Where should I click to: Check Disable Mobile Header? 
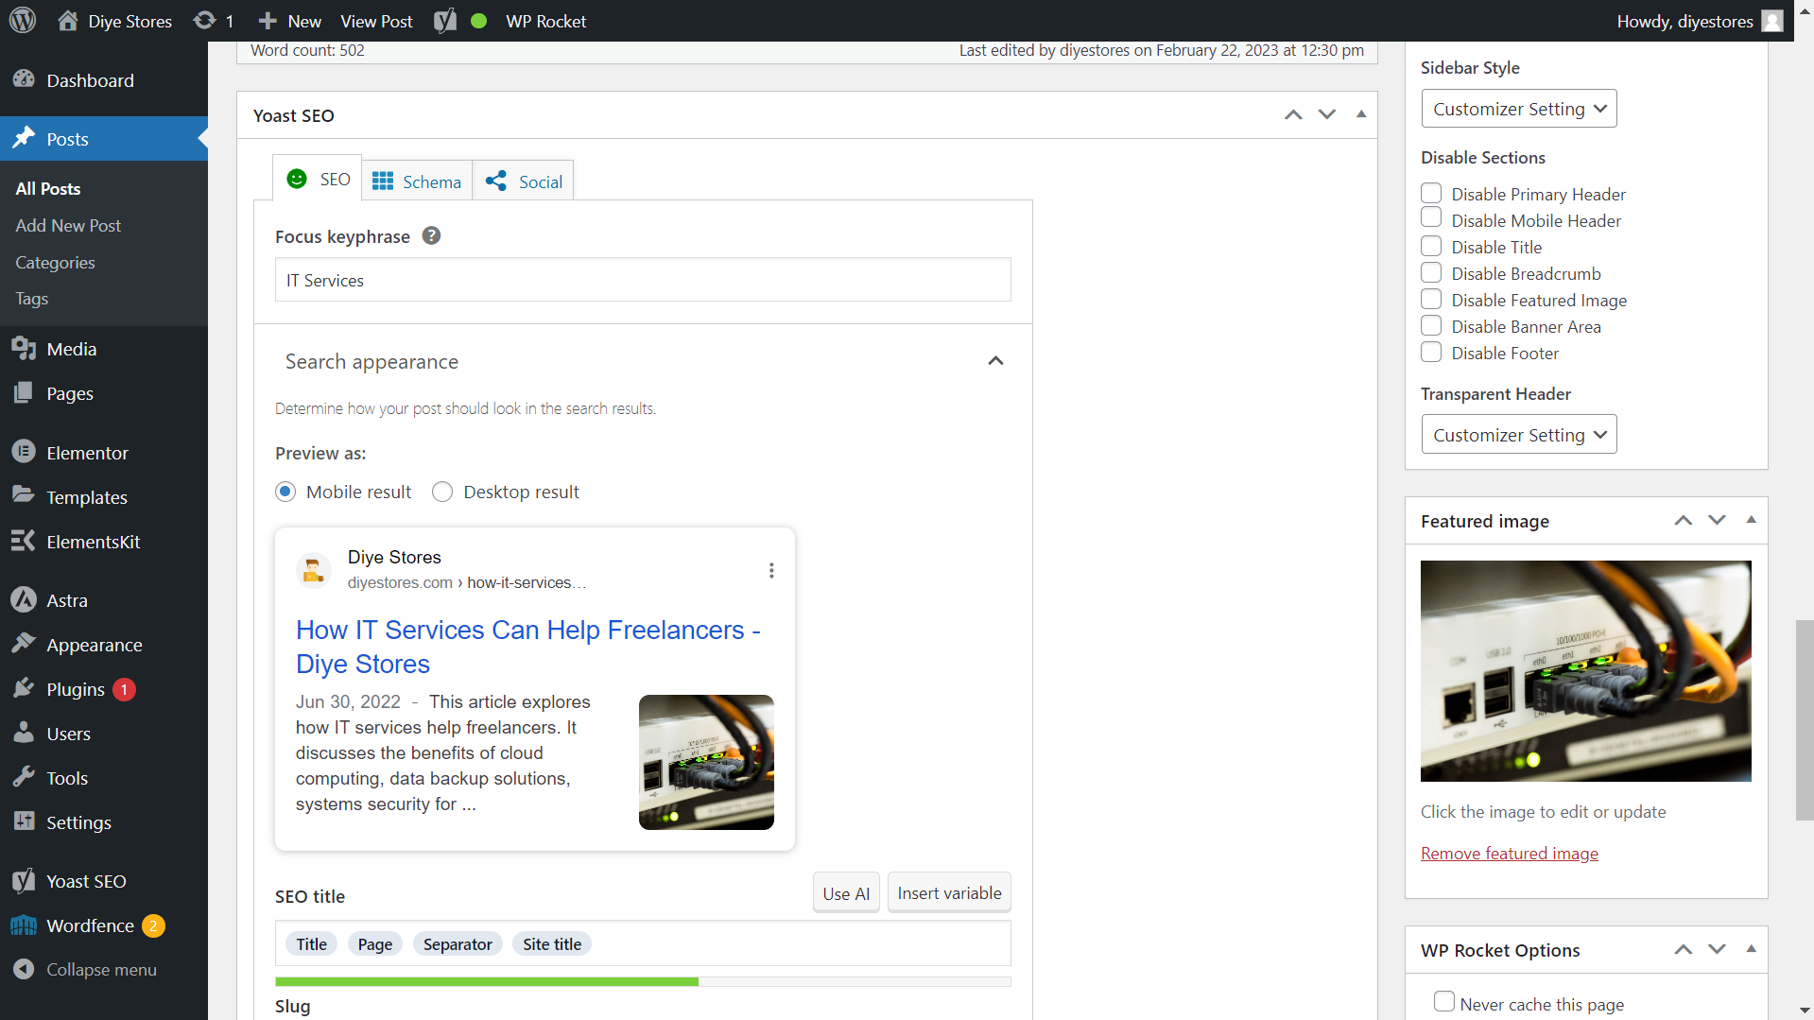1431,217
